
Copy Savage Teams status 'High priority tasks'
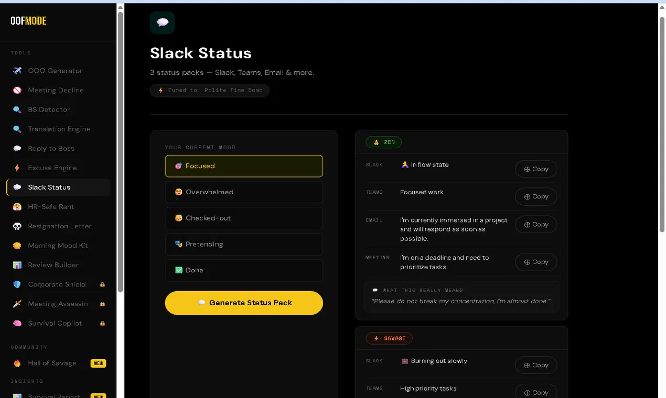(536, 392)
